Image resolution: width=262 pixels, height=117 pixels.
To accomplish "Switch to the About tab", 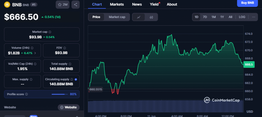I will tap(172, 4).
